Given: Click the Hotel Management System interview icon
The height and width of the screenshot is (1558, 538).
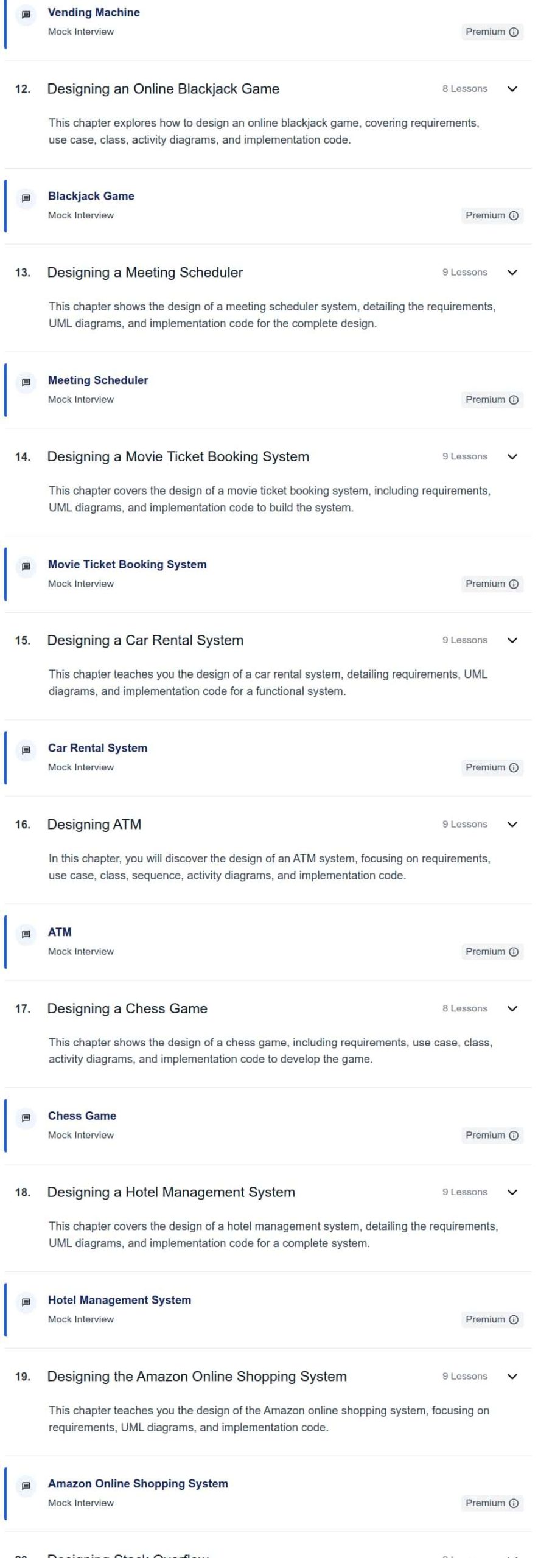Looking at the screenshot, I should tap(26, 1302).
